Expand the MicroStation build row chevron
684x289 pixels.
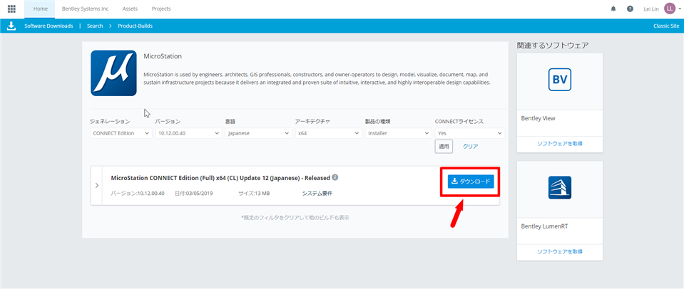coord(96,185)
